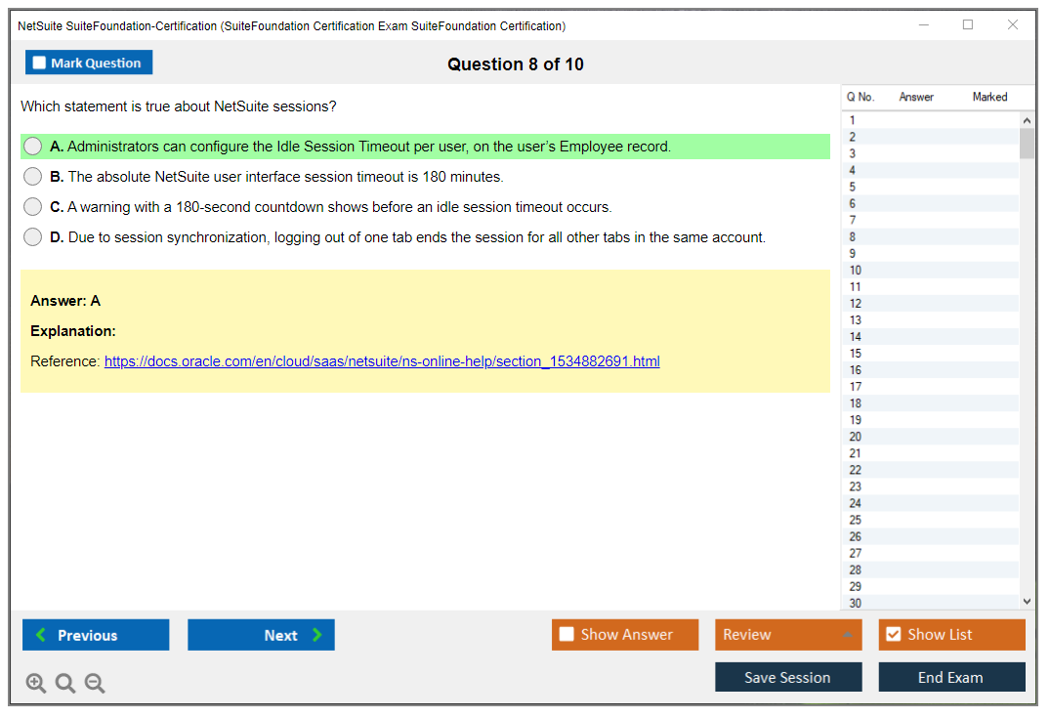
Task: Select question 23 in the list
Action: [930, 486]
